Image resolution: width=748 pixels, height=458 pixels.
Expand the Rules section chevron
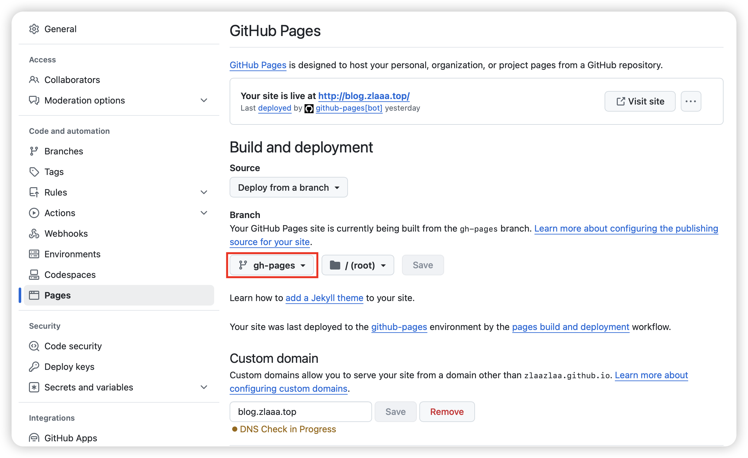click(204, 192)
